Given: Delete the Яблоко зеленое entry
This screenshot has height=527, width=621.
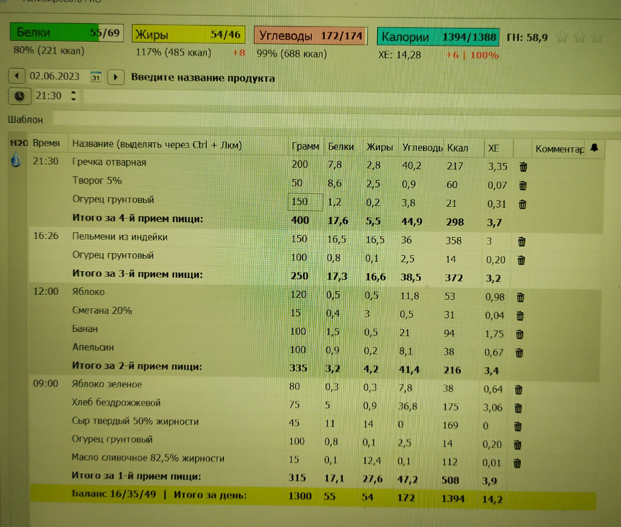Looking at the screenshot, I should (x=519, y=390).
